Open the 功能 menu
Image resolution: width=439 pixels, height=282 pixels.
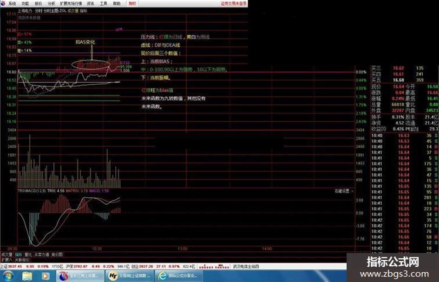25,4
